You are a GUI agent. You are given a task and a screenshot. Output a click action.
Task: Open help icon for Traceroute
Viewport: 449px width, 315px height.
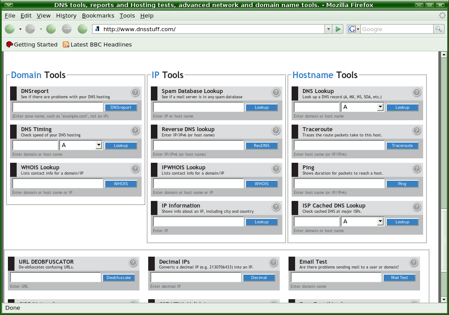click(x=417, y=130)
